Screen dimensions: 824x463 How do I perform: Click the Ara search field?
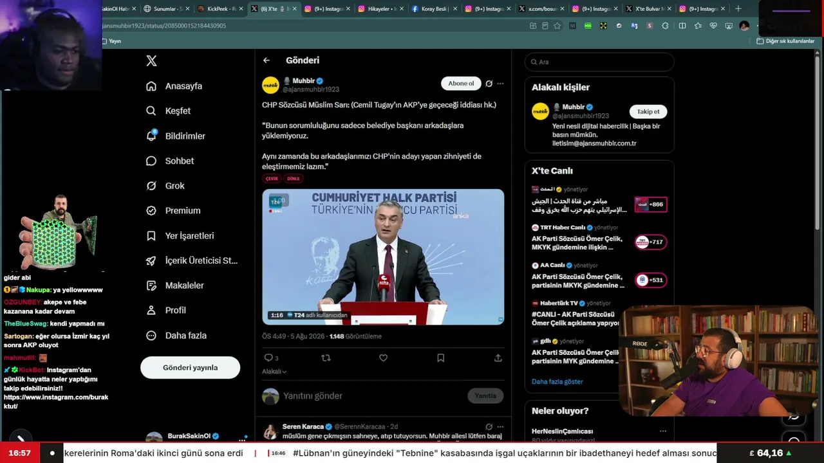[599, 62]
